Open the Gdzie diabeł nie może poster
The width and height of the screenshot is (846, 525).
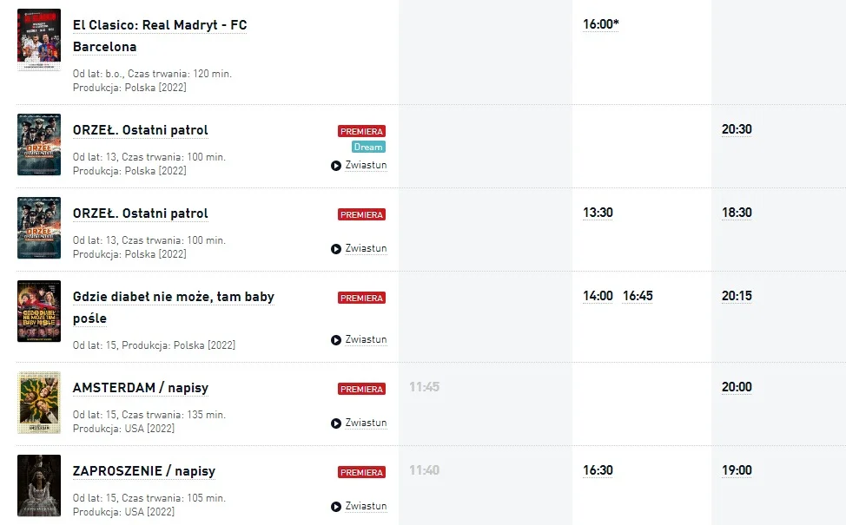(x=39, y=311)
